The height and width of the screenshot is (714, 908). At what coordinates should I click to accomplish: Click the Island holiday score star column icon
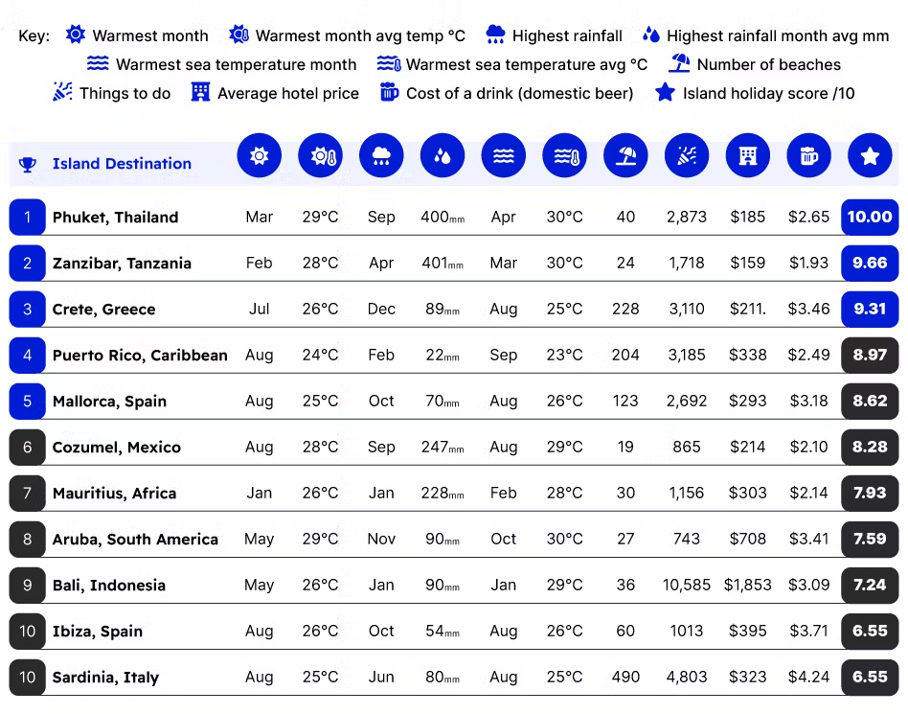870,156
